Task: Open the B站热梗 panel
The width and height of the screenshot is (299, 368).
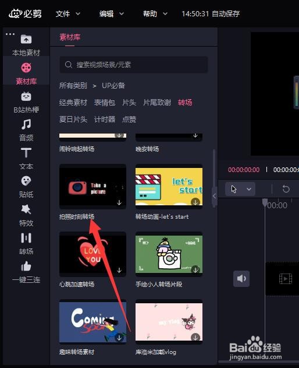Action: (x=26, y=102)
